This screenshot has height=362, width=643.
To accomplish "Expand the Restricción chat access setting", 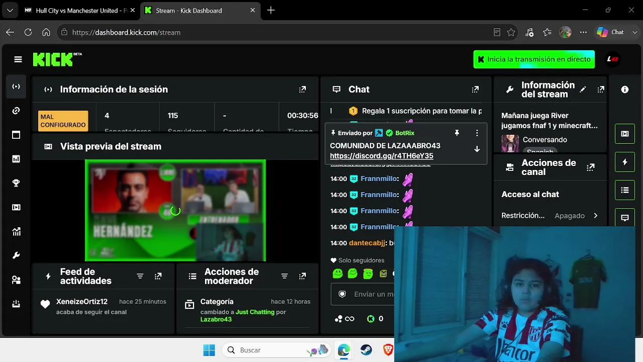I will [x=595, y=216].
